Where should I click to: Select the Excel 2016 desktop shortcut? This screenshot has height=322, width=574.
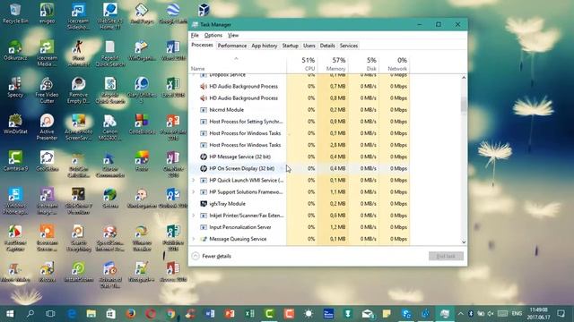pos(173,87)
